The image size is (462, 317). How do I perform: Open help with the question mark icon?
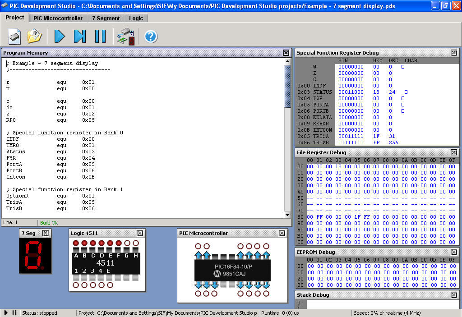coord(151,37)
